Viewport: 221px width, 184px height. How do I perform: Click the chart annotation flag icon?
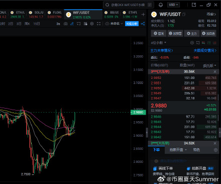tap(79, 24)
